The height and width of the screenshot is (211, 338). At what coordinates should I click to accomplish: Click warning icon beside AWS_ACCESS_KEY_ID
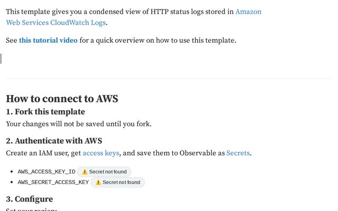click(x=84, y=172)
